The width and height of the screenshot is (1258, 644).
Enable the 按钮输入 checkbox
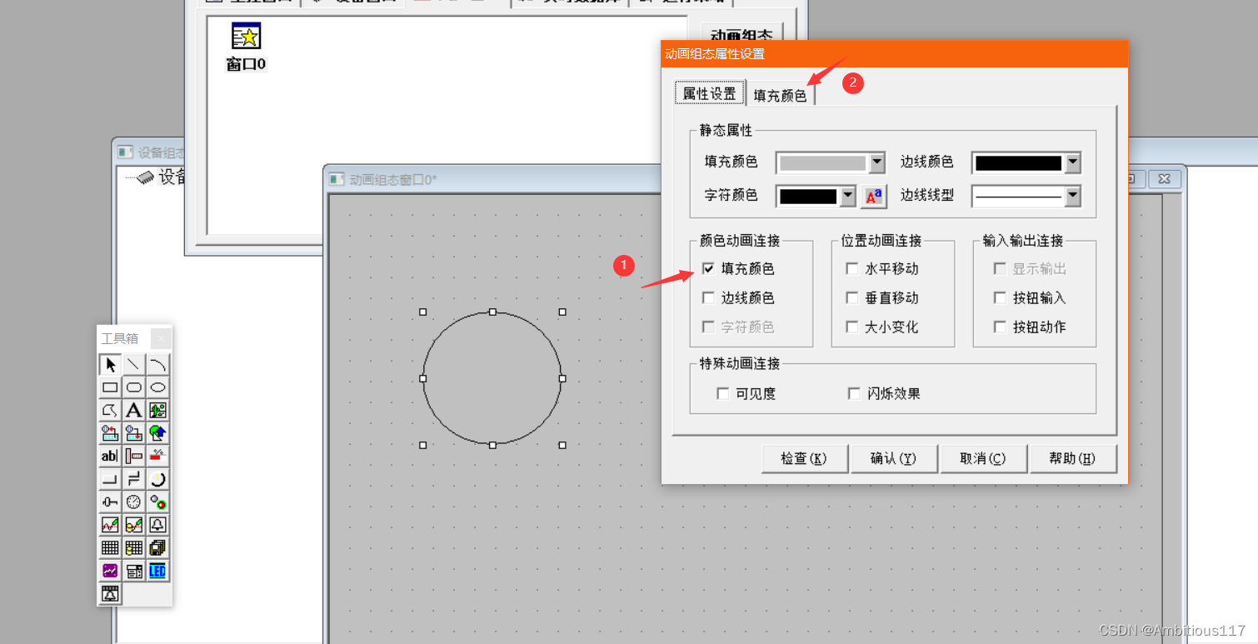click(1000, 297)
